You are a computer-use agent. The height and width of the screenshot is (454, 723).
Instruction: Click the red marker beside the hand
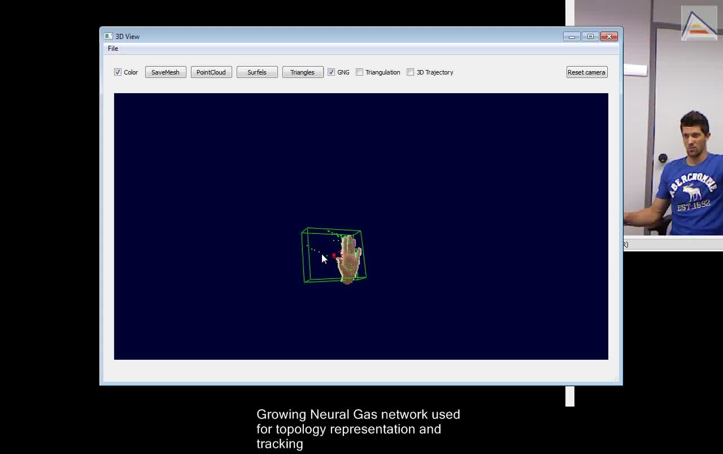click(334, 255)
